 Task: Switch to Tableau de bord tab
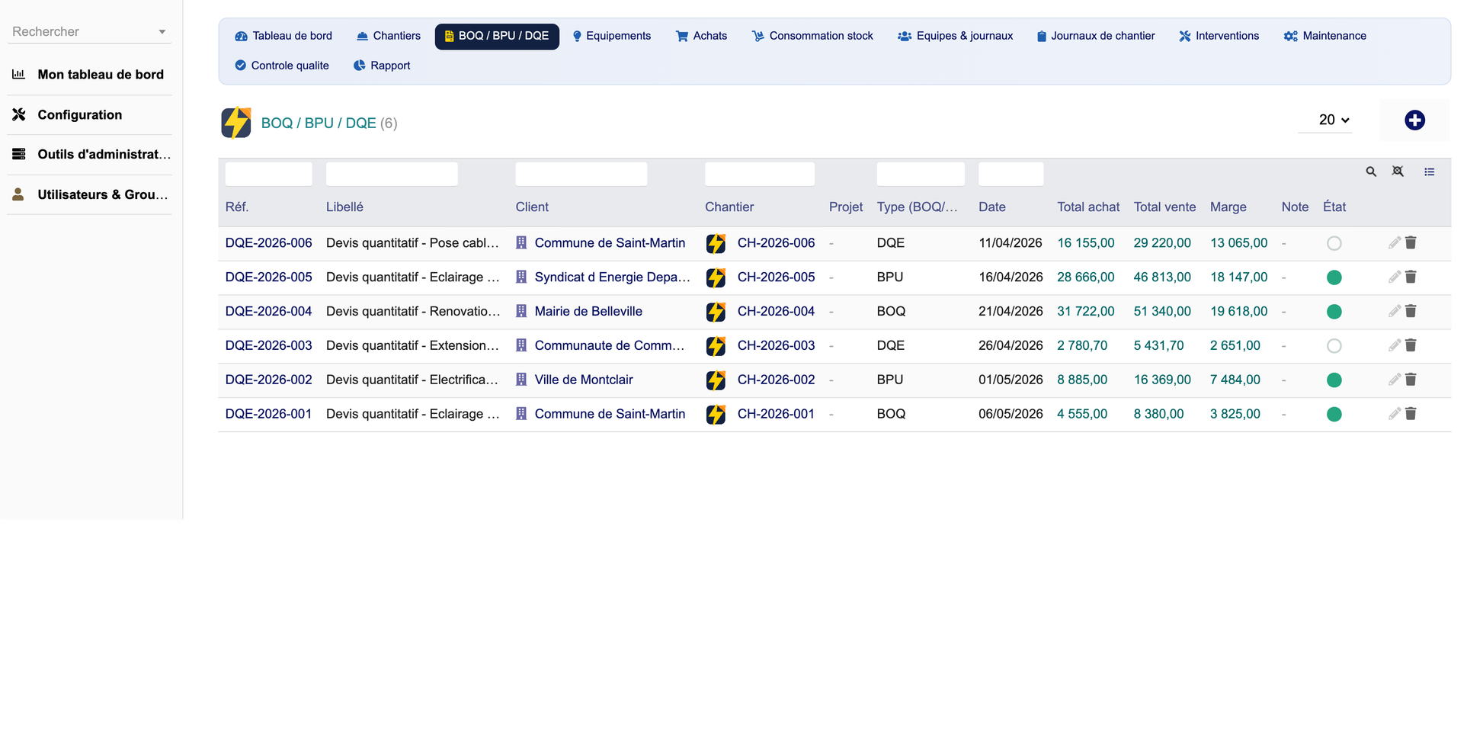pyautogui.click(x=283, y=37)
